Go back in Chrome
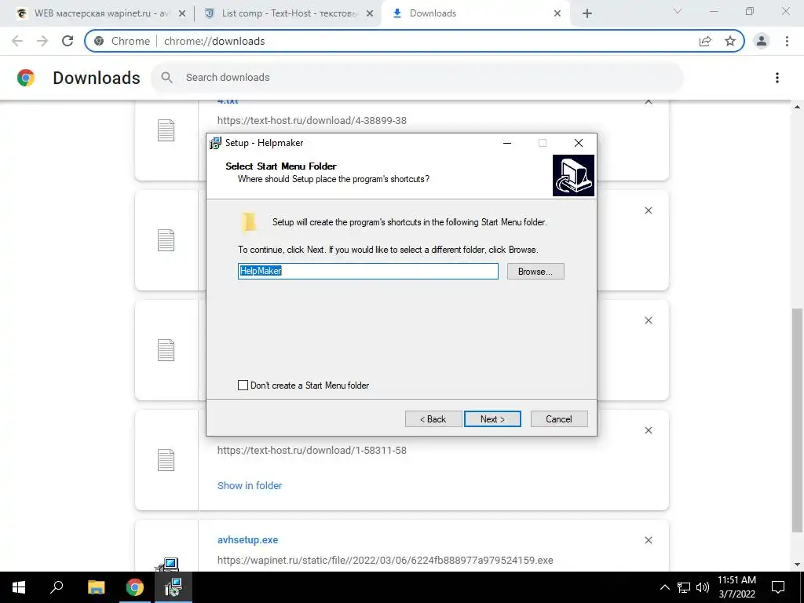The width and height of the screenshot is (804, 603). [x=17, y=41]
